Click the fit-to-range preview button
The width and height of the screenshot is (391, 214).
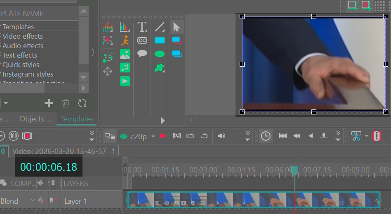[x=177, y=136]
